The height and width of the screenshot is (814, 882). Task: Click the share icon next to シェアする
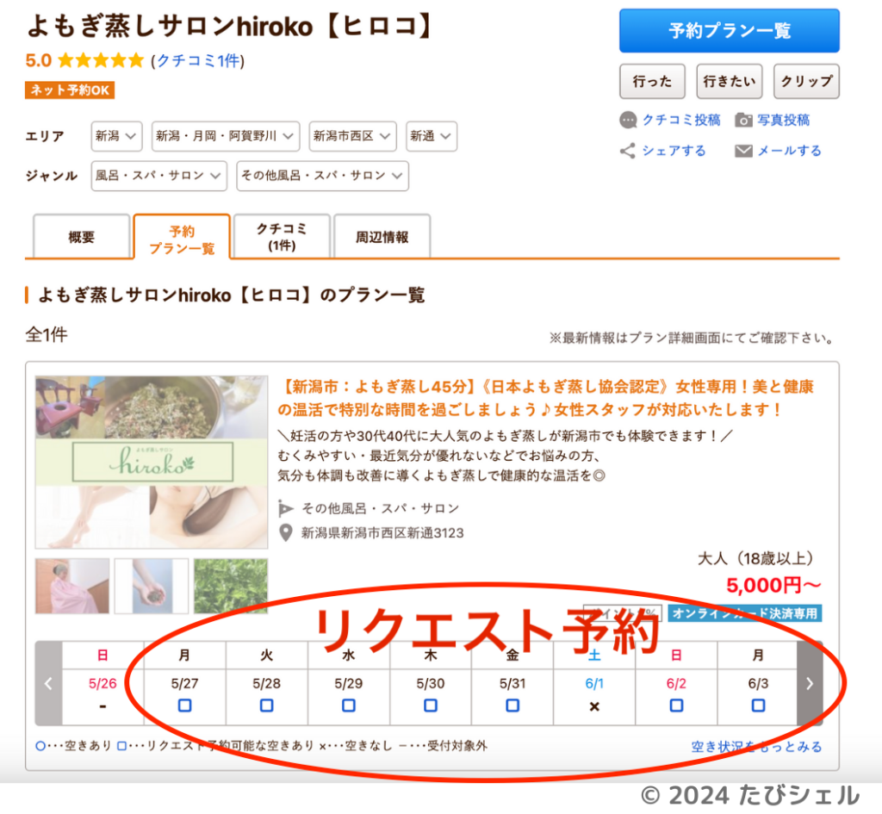coord(626,150)
